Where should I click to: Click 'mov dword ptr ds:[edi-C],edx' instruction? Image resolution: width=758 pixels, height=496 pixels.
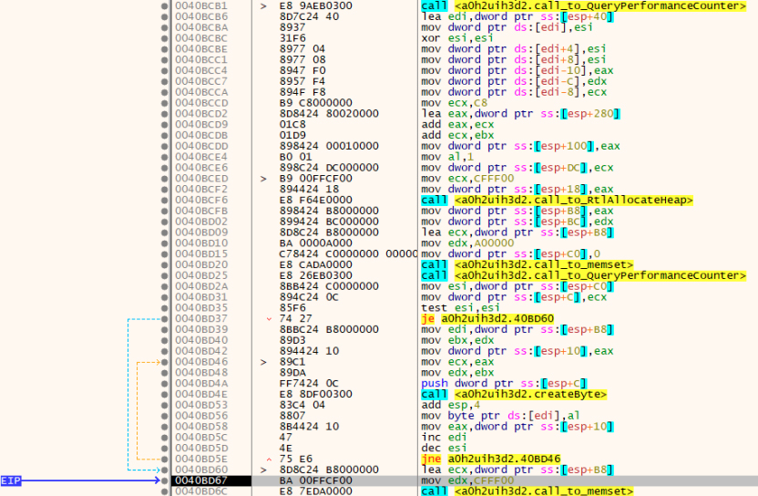click(514, 81)
